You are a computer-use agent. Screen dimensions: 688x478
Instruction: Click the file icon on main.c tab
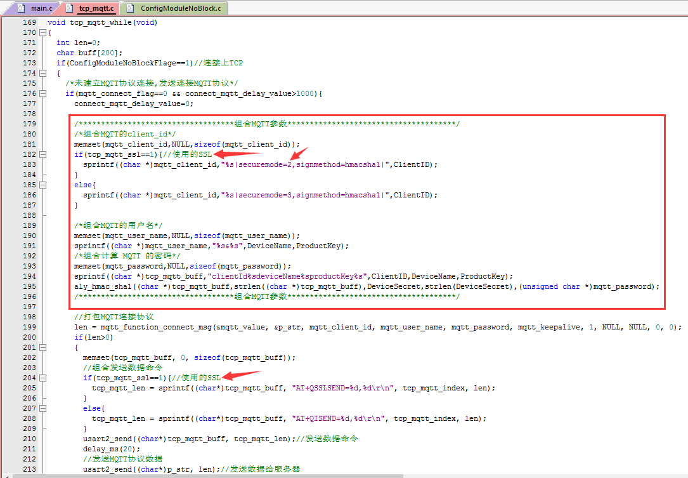click(21, 8)
